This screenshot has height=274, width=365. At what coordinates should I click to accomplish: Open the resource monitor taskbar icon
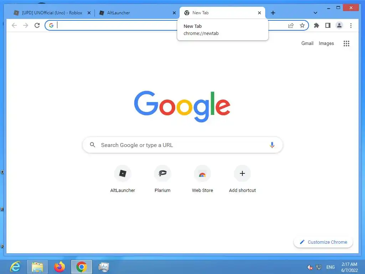[104, 267]
